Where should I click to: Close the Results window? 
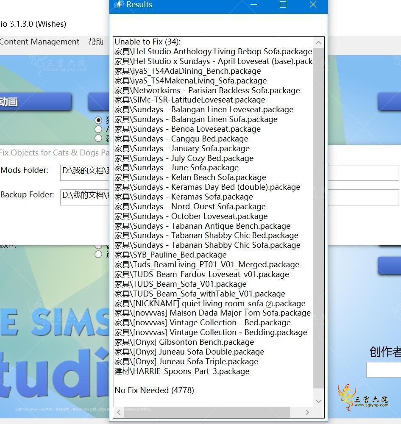(313, 5)
